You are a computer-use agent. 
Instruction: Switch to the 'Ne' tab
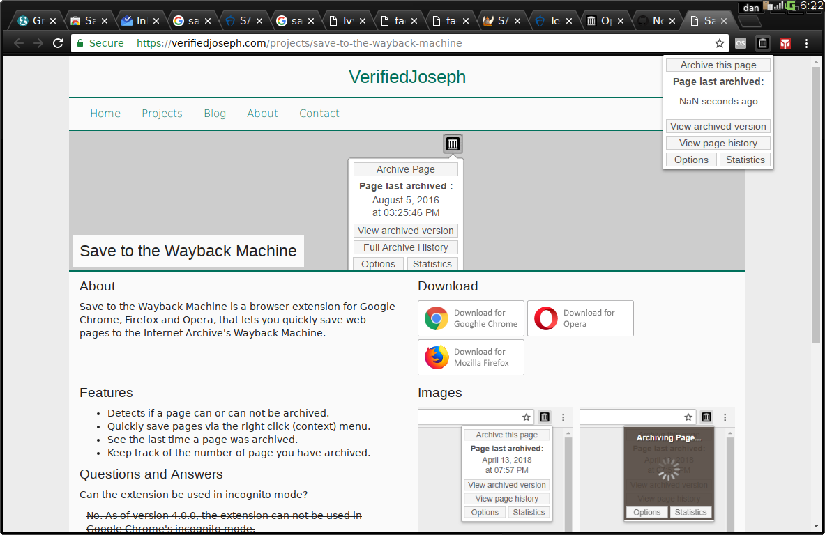coord(656,20)
